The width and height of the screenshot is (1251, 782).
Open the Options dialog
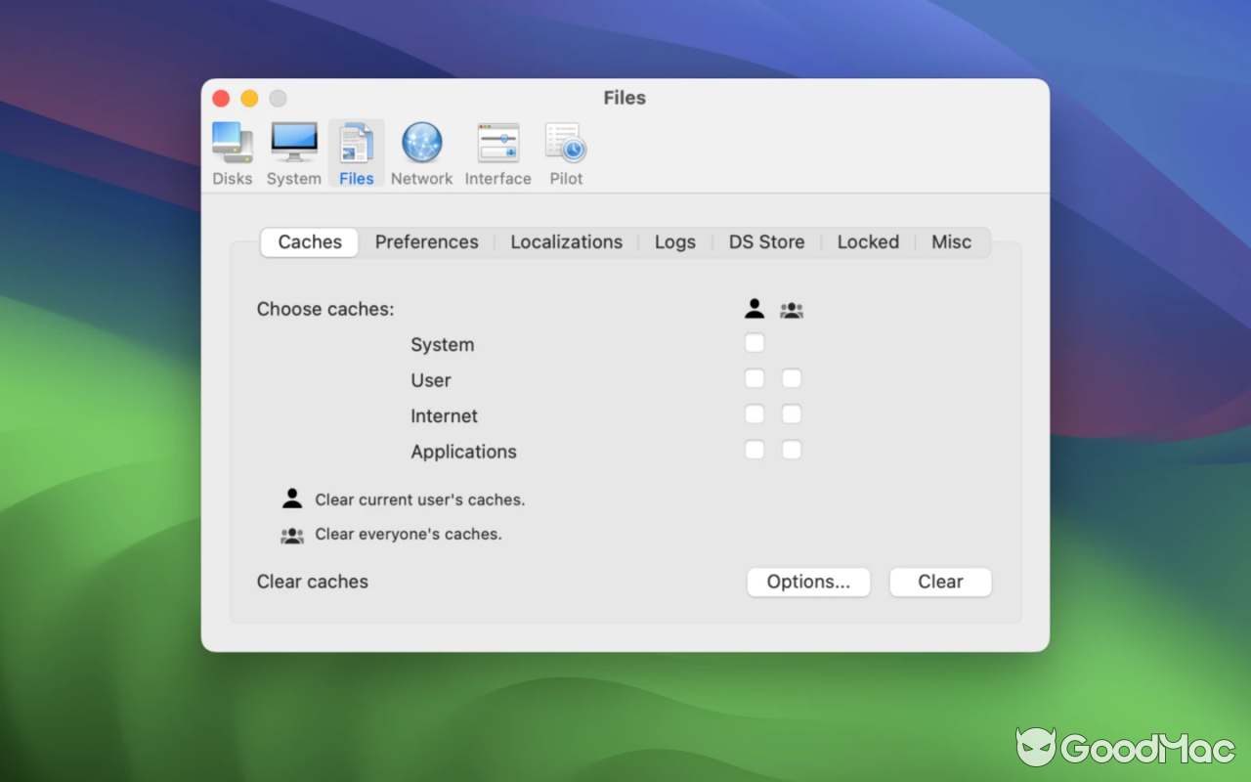pos(808,582)
